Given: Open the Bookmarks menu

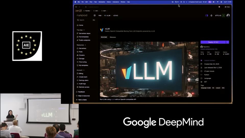Looking at the screenshot, I should (x=102, y=2).
